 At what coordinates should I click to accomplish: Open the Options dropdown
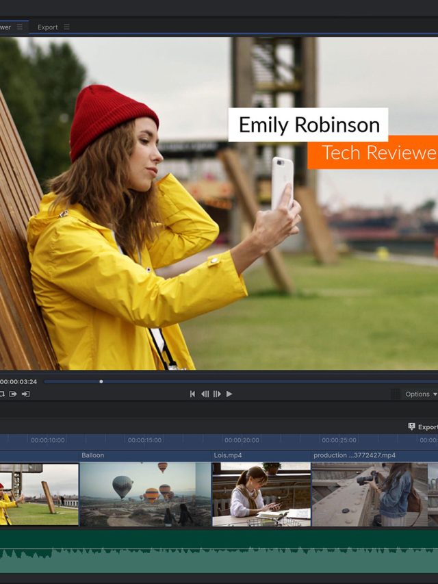coord(420,394)
